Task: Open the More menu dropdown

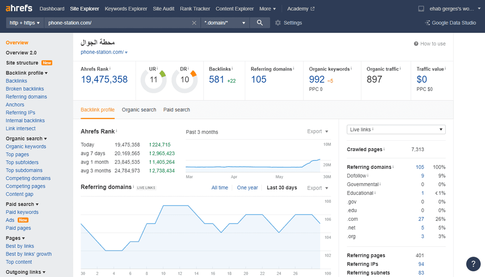Action: click(268, 9)
